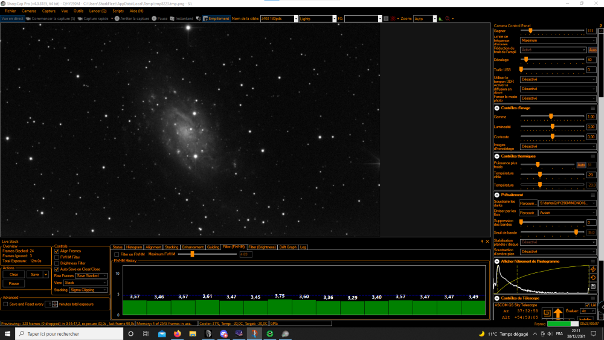604x340 pixels.
Task: Clear the live stack
Action: click(x=14, y=275)
